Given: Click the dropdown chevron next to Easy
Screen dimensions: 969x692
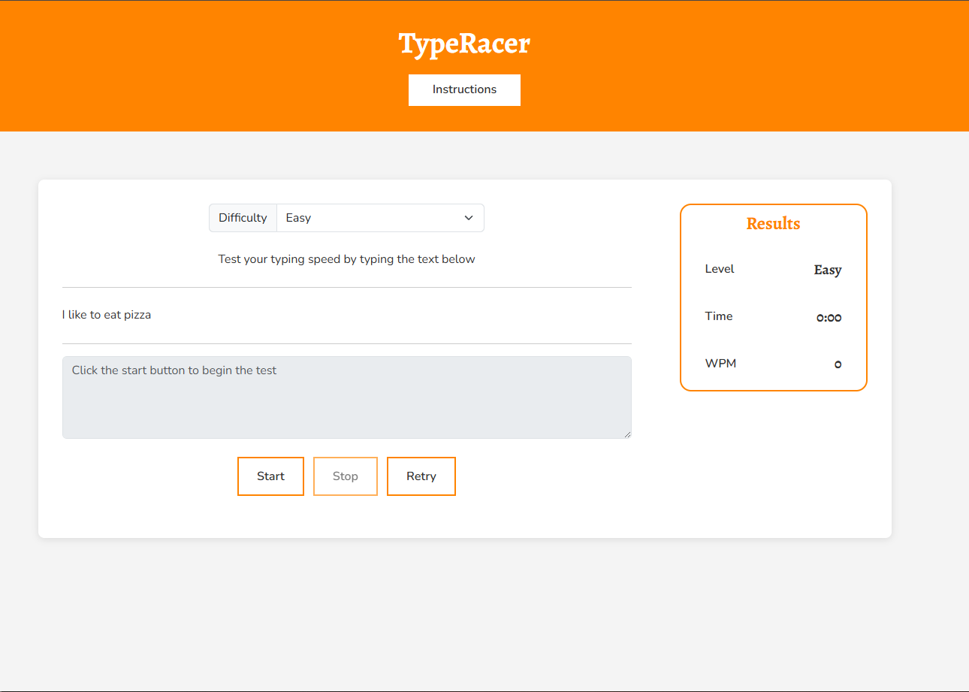Looking at the screenshot, I should (469, 218).
